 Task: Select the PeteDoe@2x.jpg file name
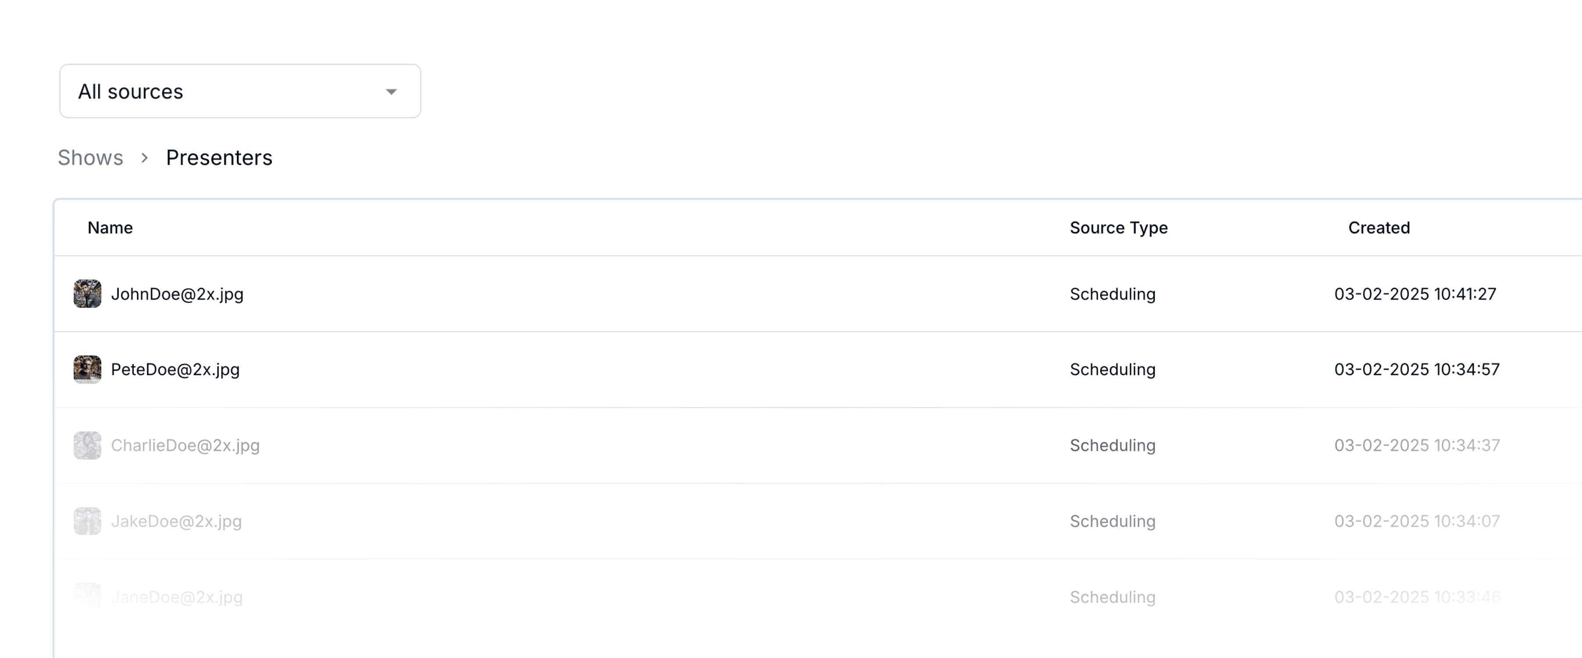point(176,370)
